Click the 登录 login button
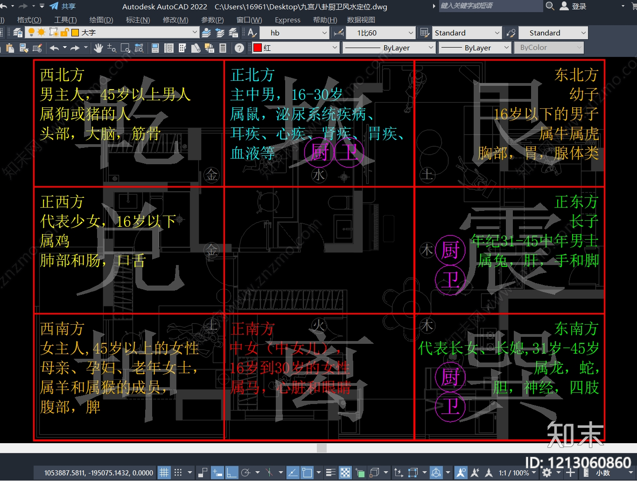Viewport: 637px width, 481px height. point(579,7)
